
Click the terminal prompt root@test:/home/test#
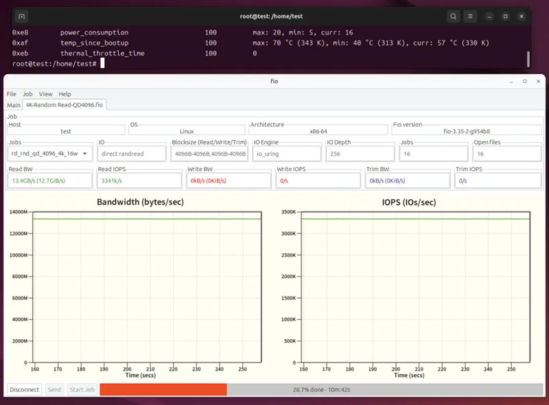(54, 63)
